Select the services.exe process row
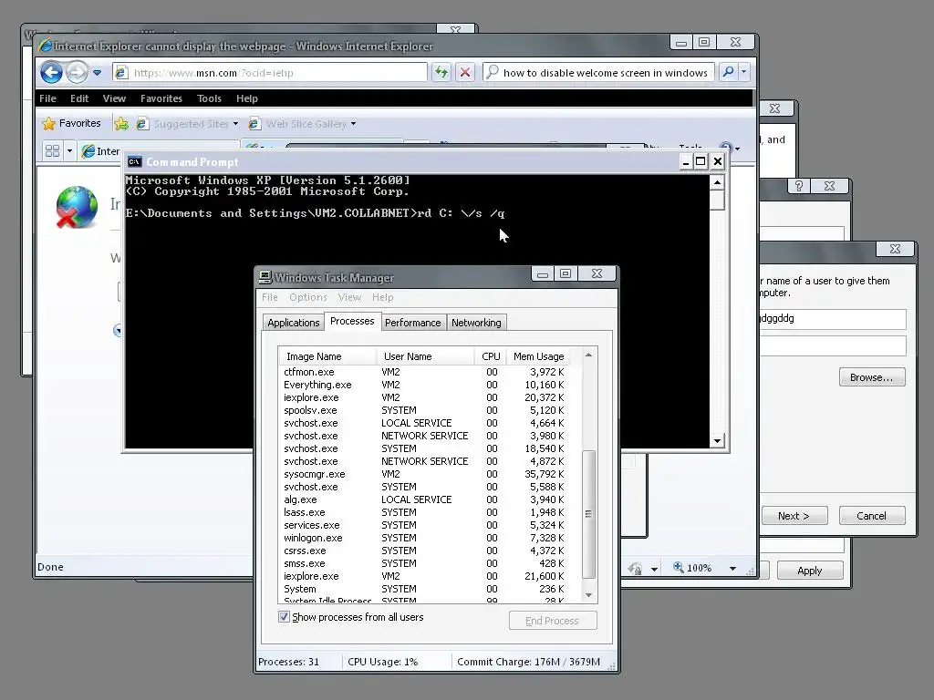 424,525
